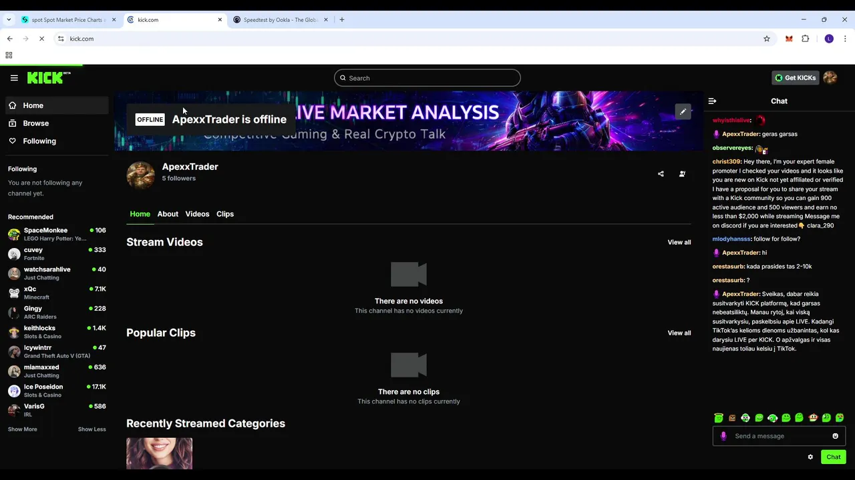The image size is (855, 480).
Task: Insert the crying green emote
Action: pyautogui.click(x=840, y=418)
